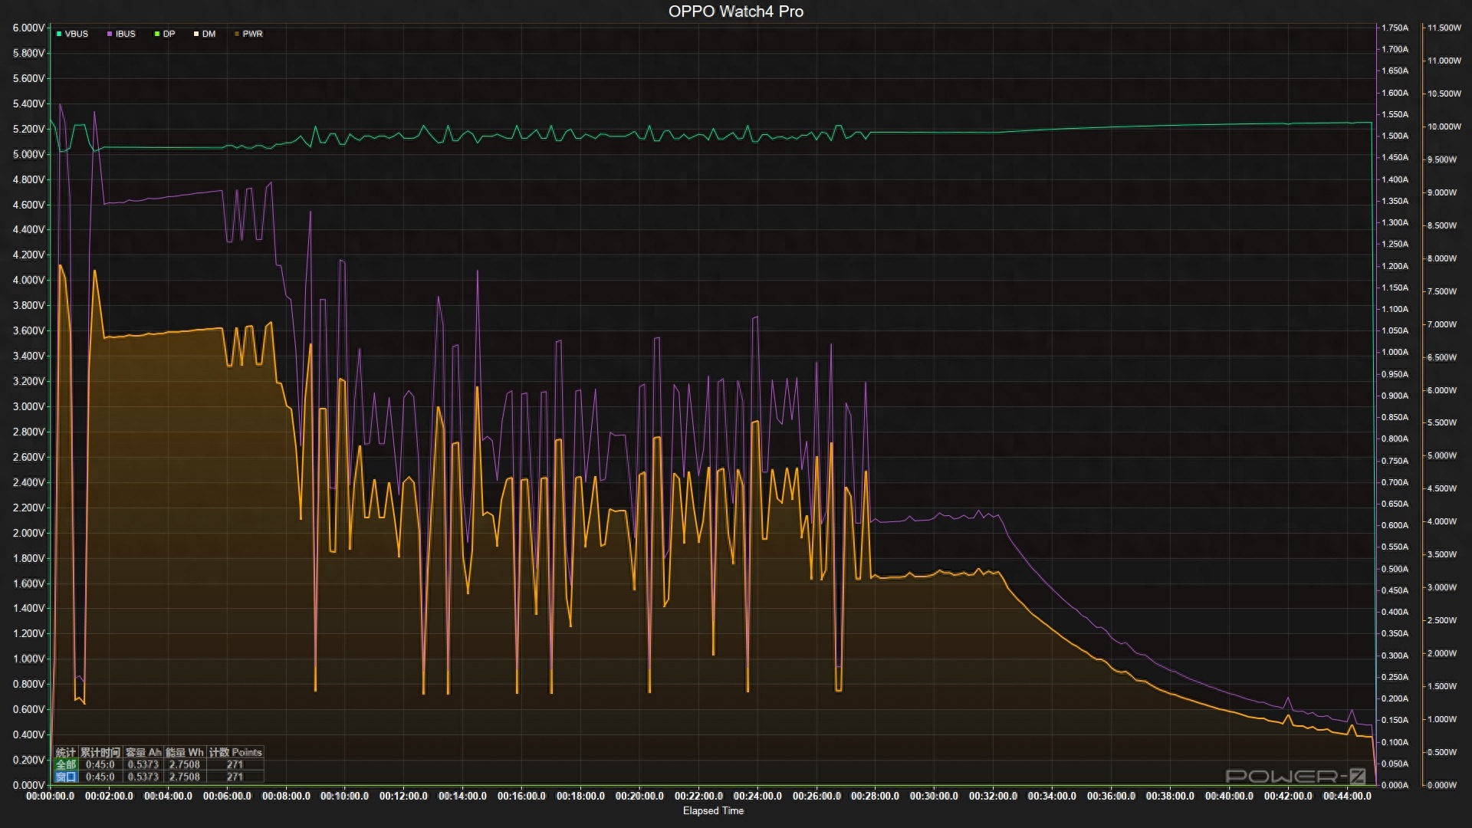
Task: Click the 统计 header cell
Action: (66, 752)
